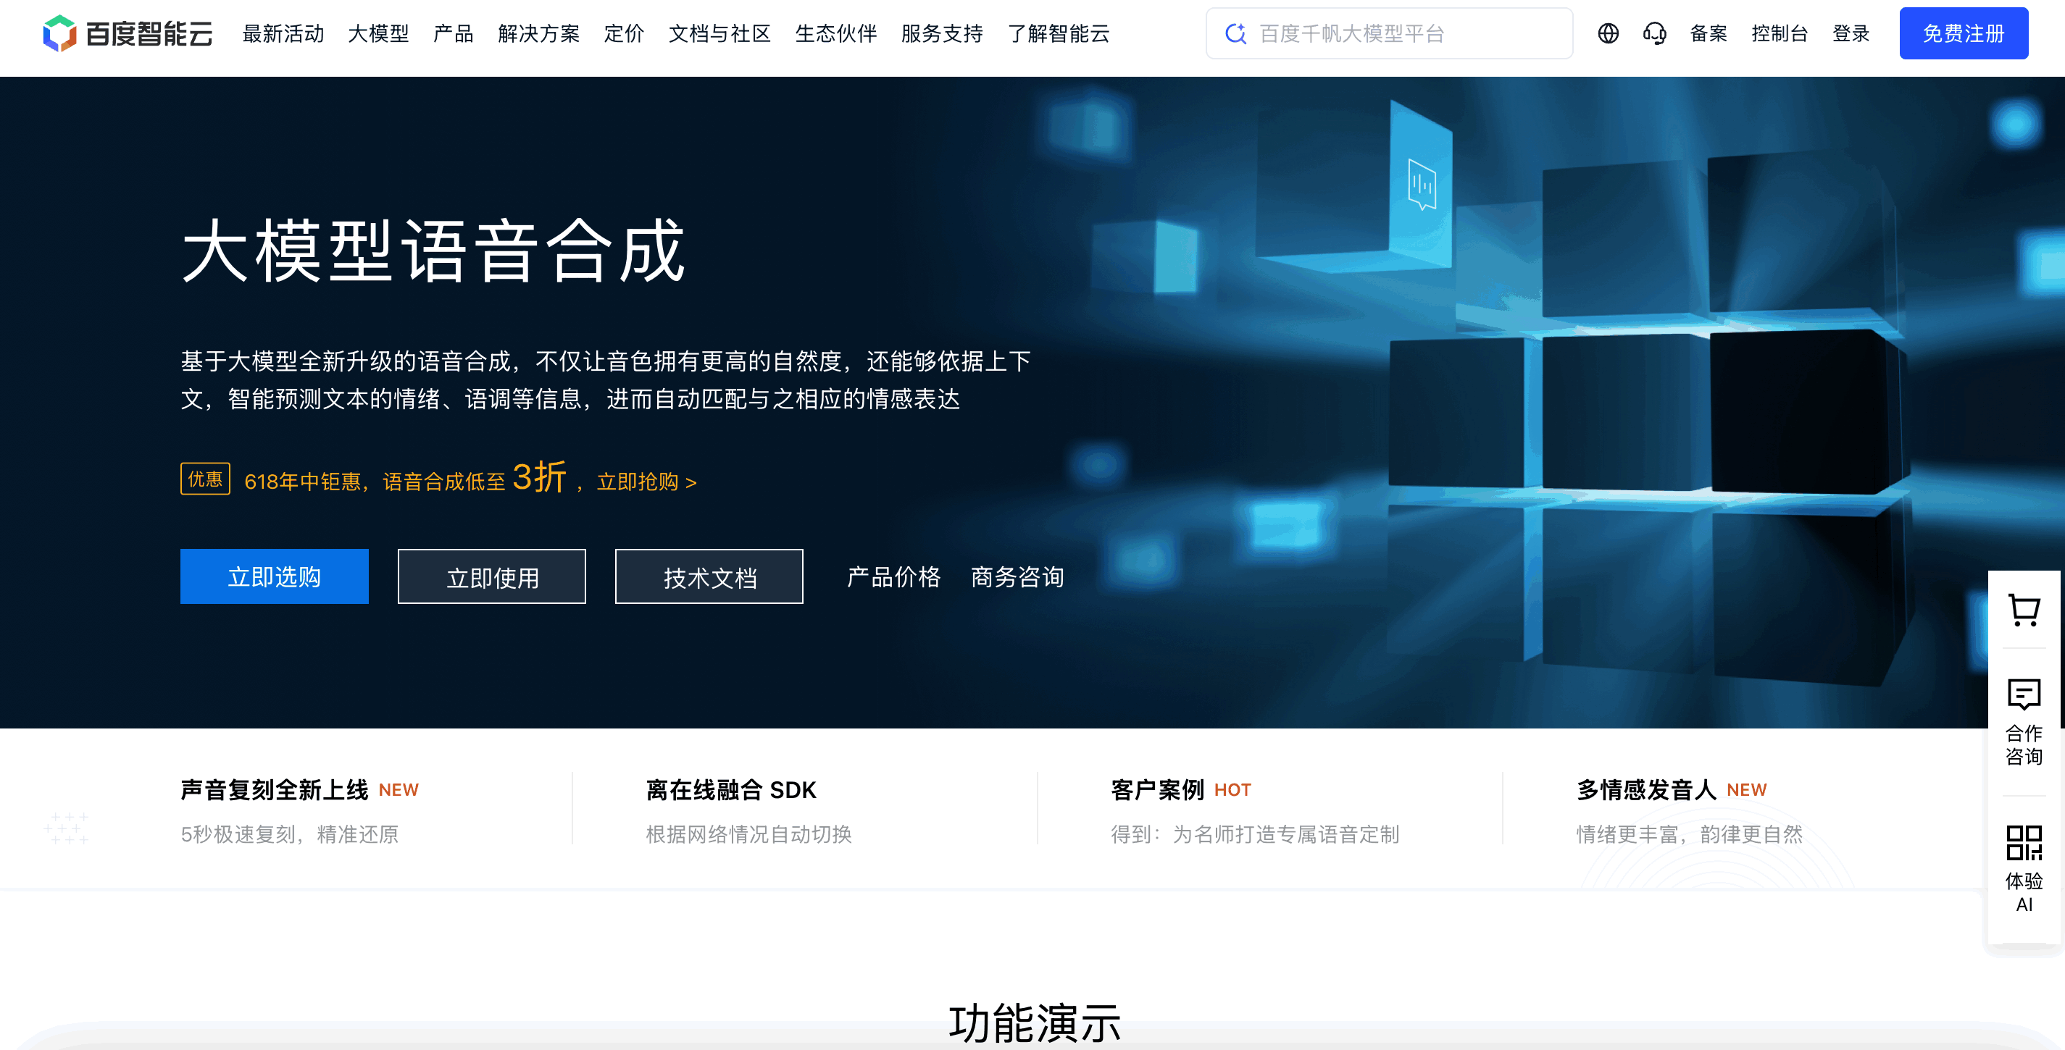Viewport: 2065px width, 1050px height.
Task: Open the 技术文档 button
Action: pyautogui.click(x=709, y=576)
